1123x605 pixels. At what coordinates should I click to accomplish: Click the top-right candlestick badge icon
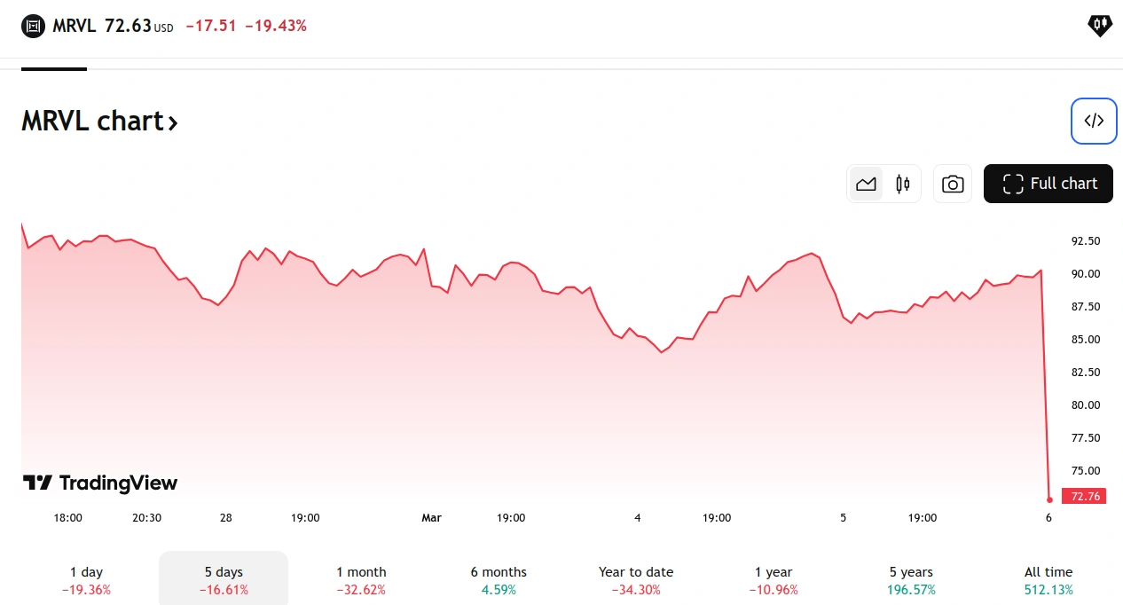click(x=1099, y=26)
